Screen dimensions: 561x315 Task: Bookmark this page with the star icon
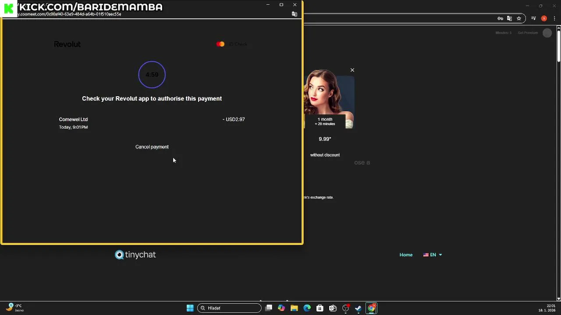click(x=519, y=18)
